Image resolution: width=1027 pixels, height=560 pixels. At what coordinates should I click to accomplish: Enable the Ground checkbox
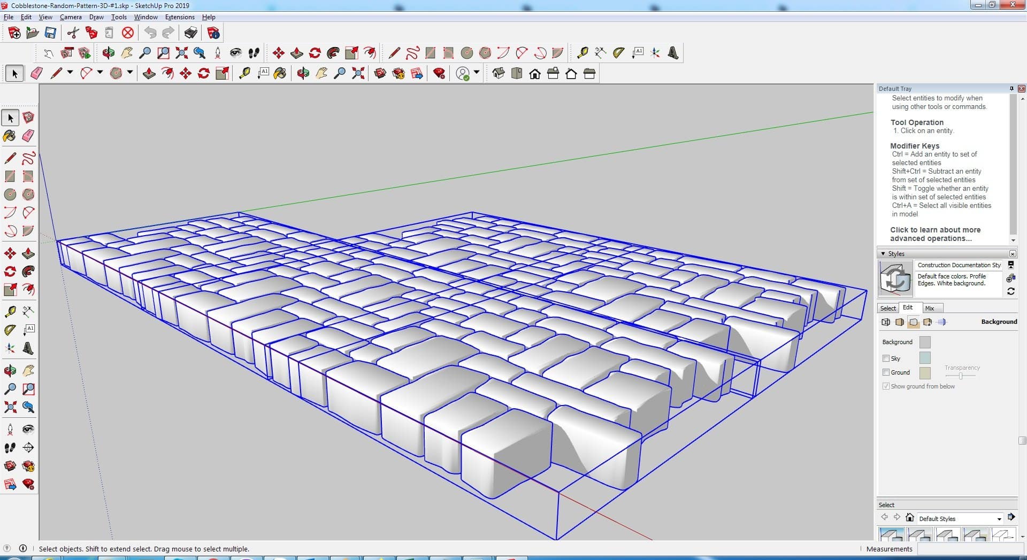point(886,372)
